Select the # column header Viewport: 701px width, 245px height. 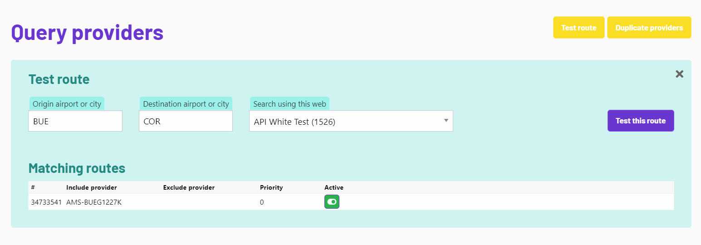tap(33, 187)
